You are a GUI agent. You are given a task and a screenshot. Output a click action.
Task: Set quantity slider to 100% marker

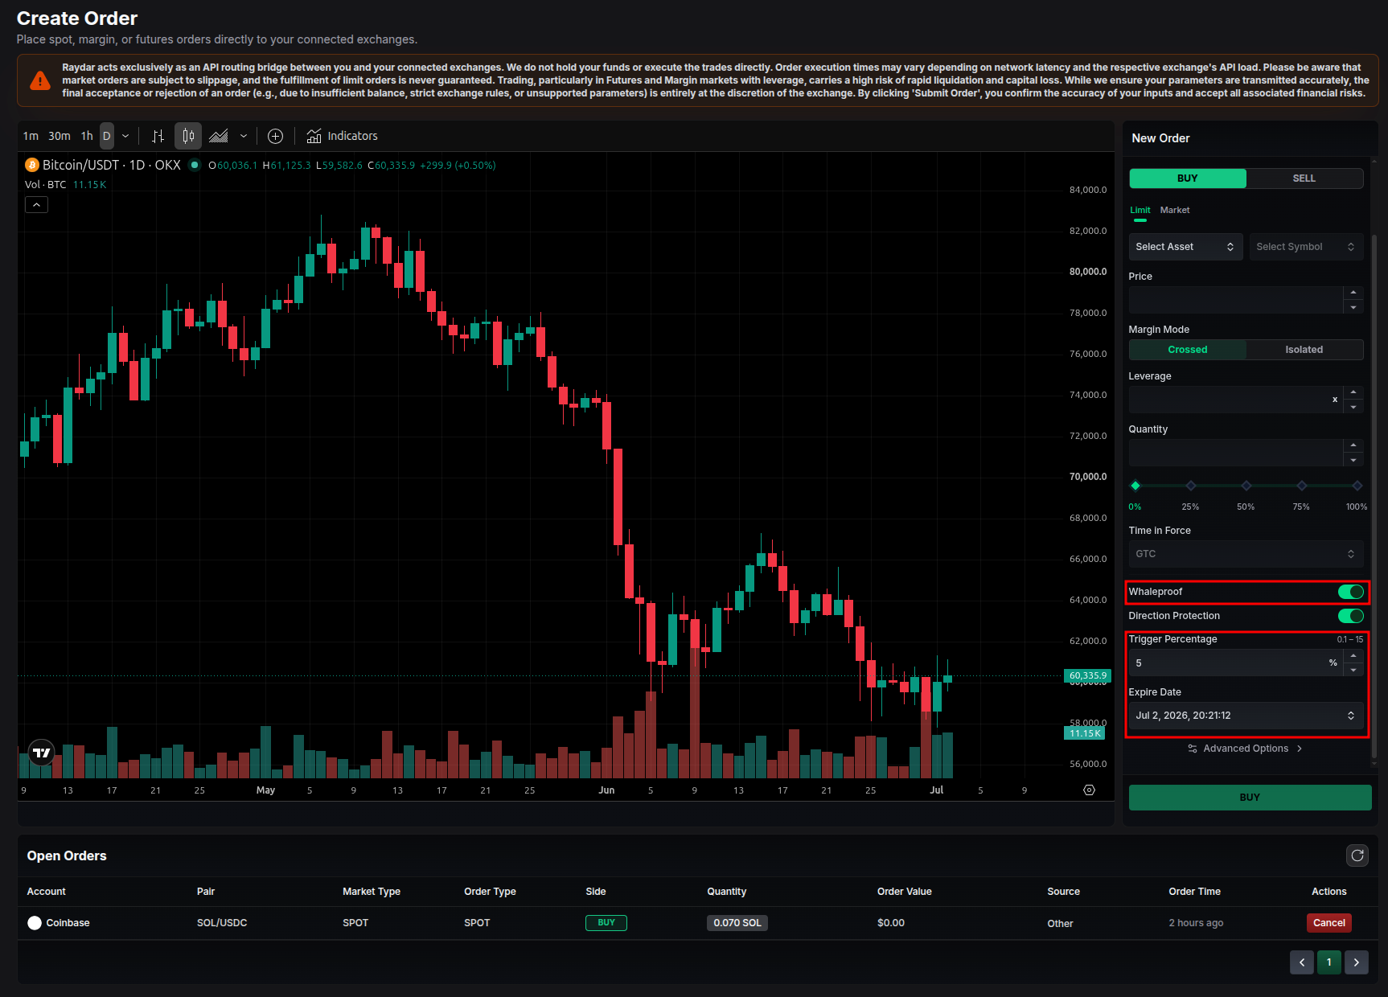[1357, 486]
